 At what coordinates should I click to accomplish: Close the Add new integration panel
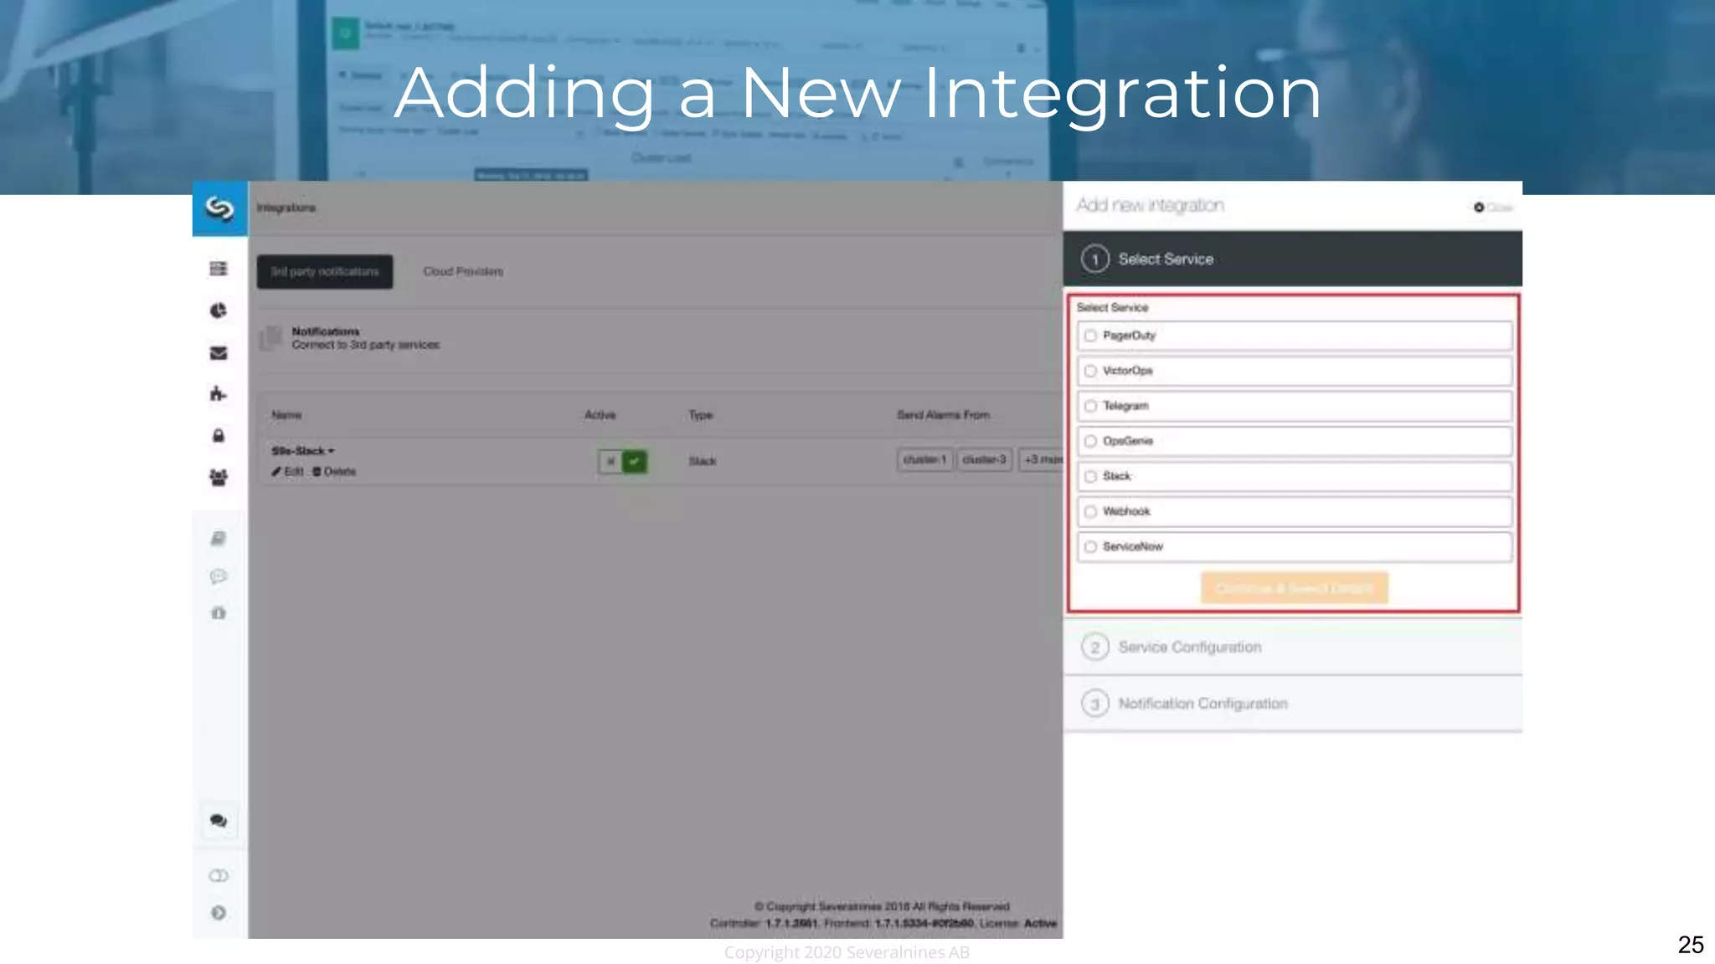coord(1493,208)
